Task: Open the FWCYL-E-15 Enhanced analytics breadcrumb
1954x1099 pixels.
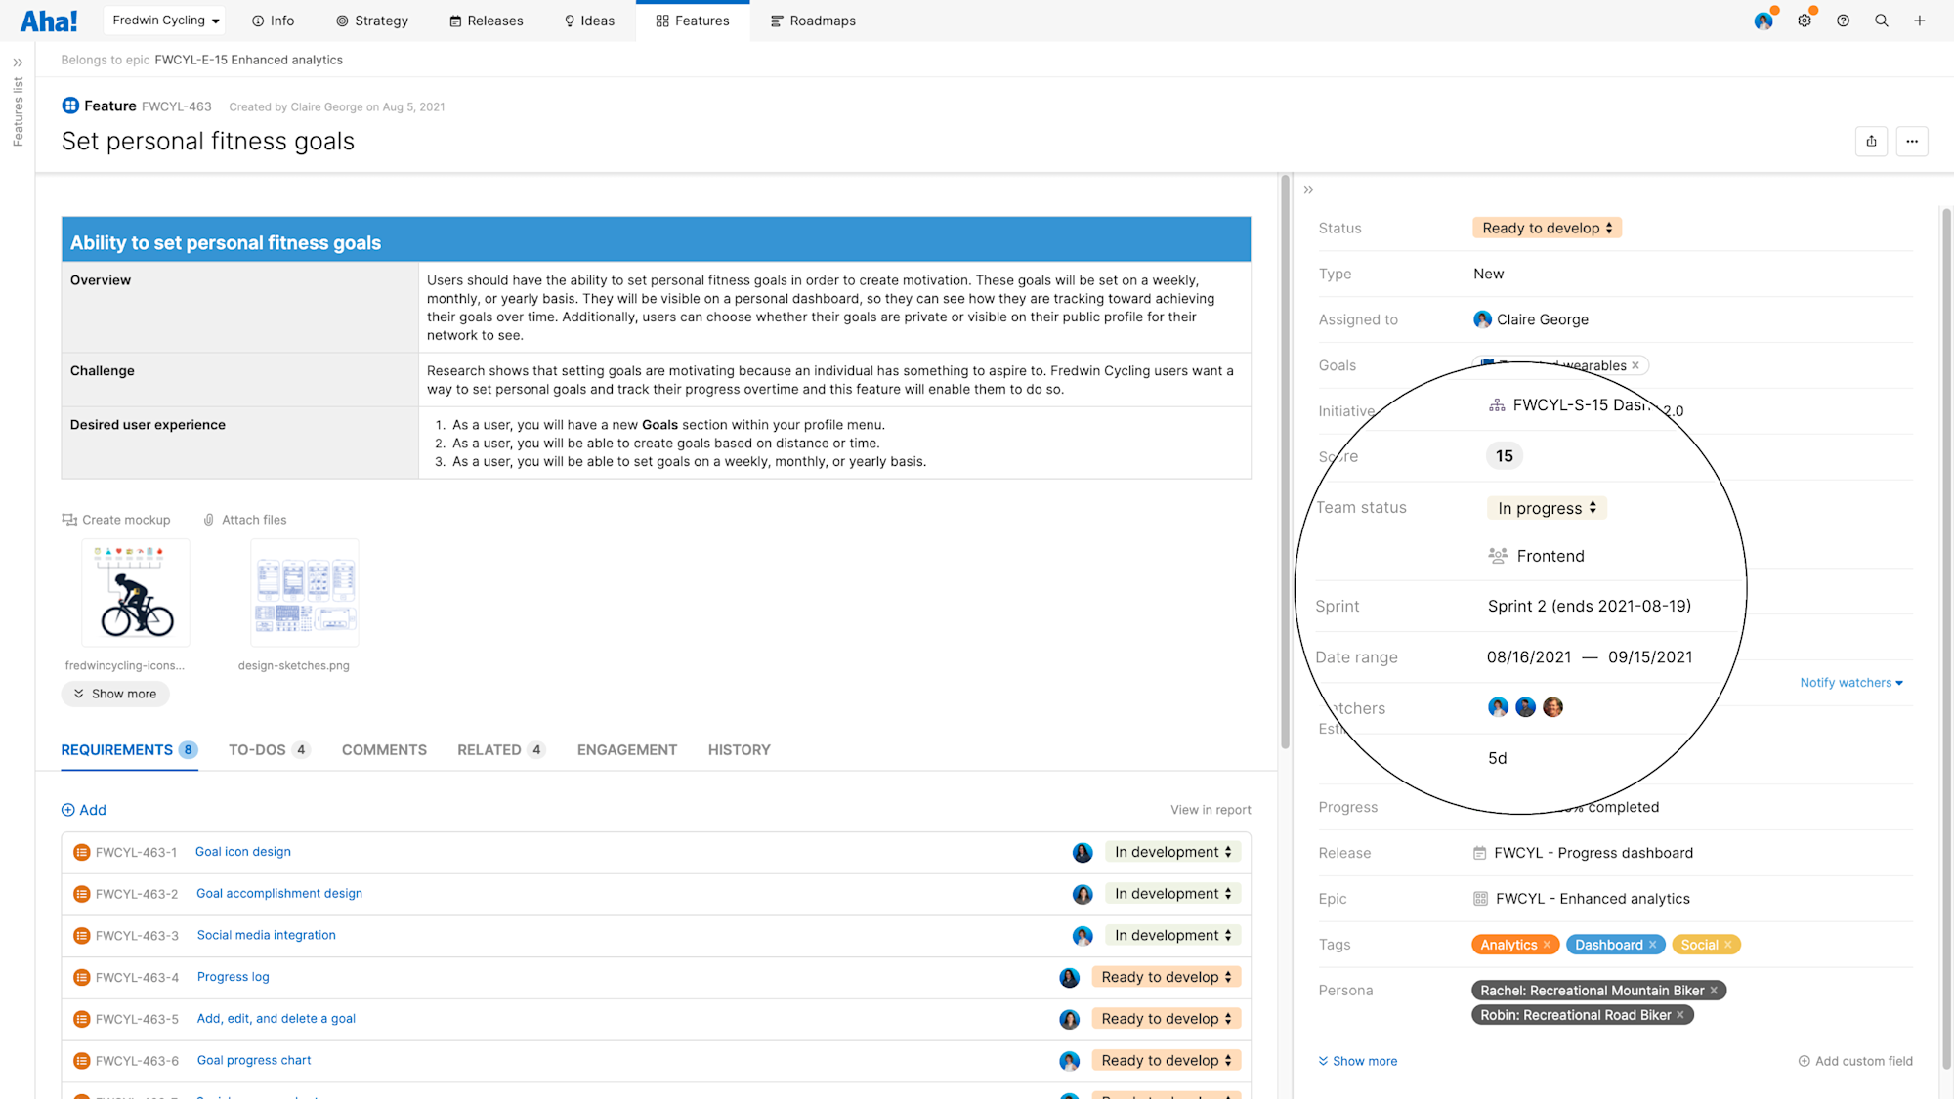Action: pos(248,60)
